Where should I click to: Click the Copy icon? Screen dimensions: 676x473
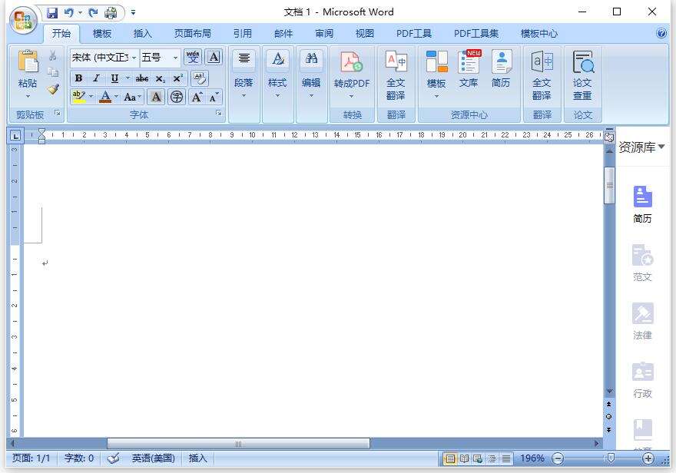pos(52,72)
